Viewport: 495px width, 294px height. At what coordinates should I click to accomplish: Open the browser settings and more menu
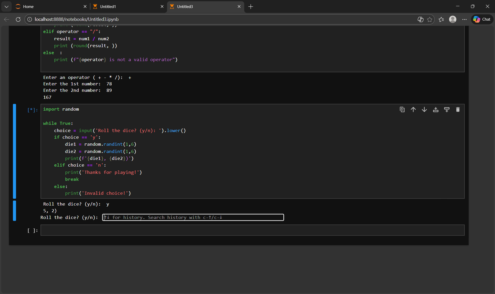coord(464,19)
